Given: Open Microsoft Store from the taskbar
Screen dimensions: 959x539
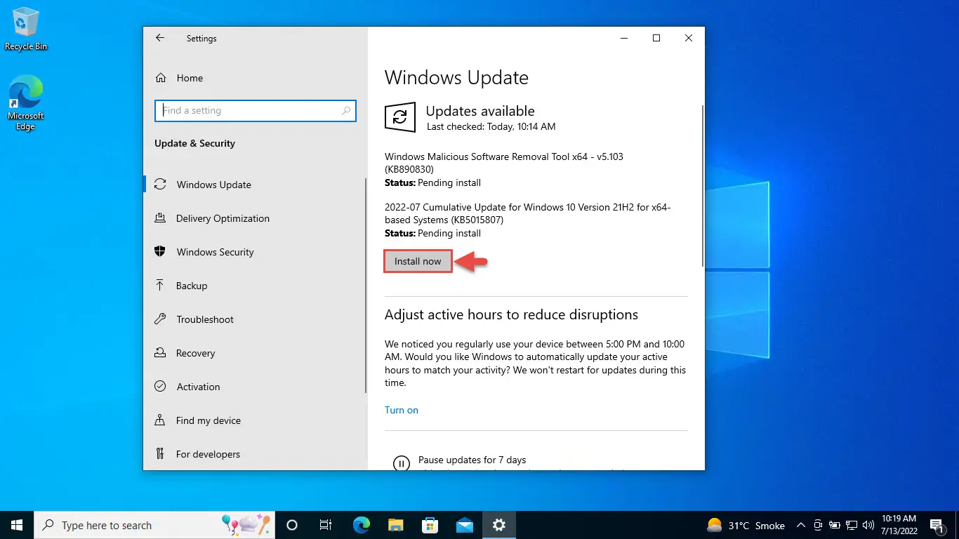Looking at the screenshot, I should 430,525.
